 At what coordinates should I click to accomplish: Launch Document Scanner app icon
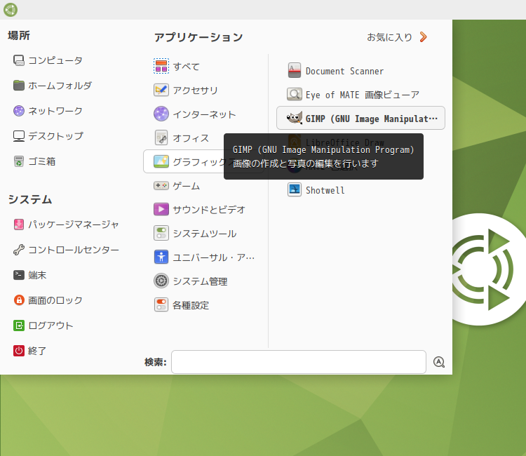(294, 70)
